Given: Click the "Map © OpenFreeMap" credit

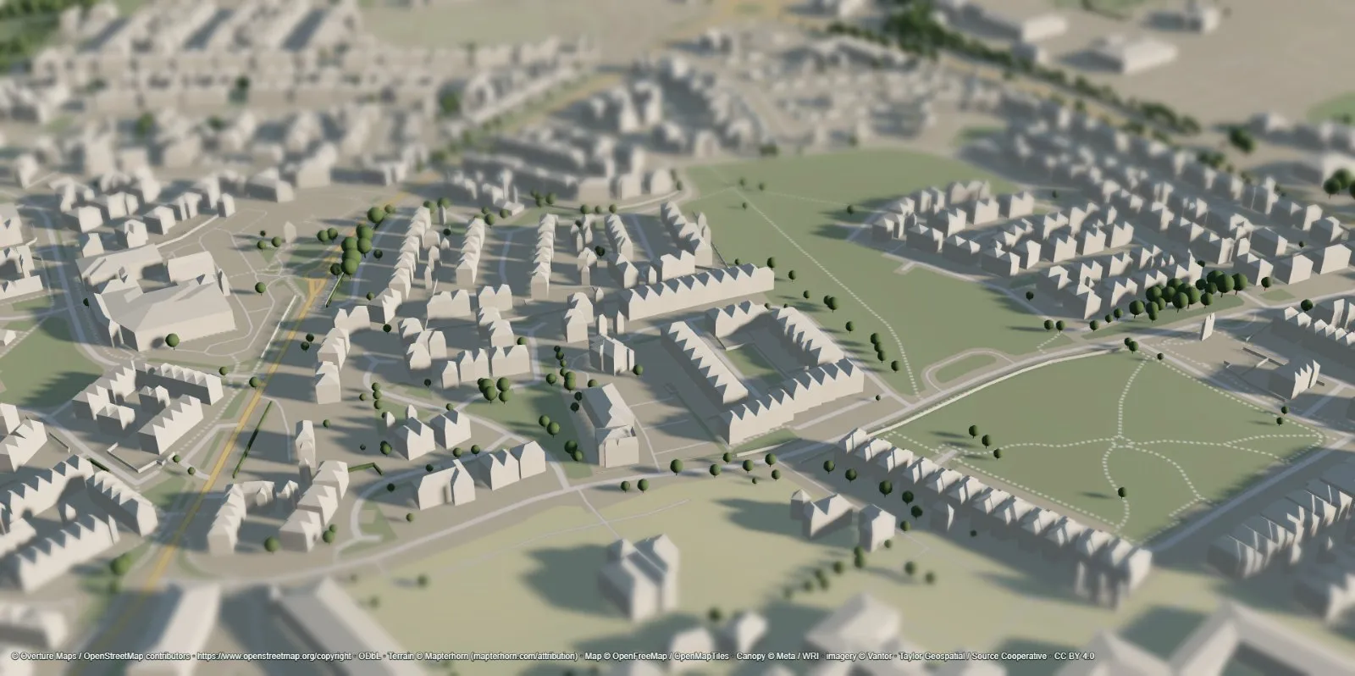Looking at the screenshot, I should [625, 657].
